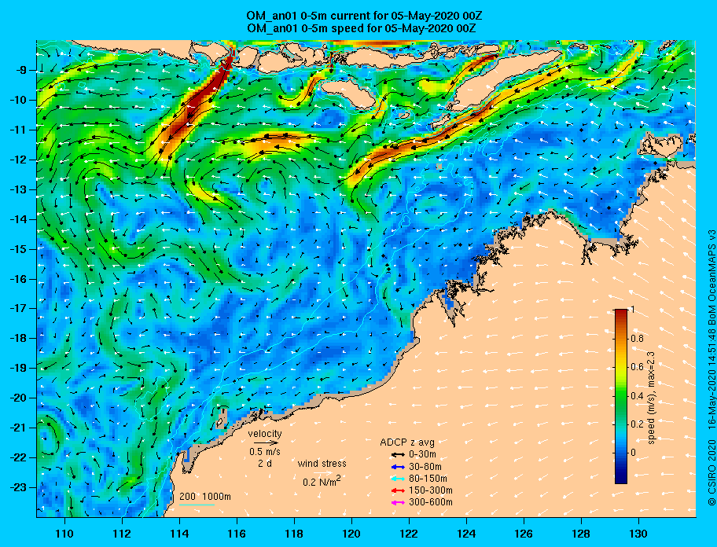The height and width of the screenshot is (547, 717).
Task: Click the '0.2 N/m2' wind stress value
Action: (322, 481)
